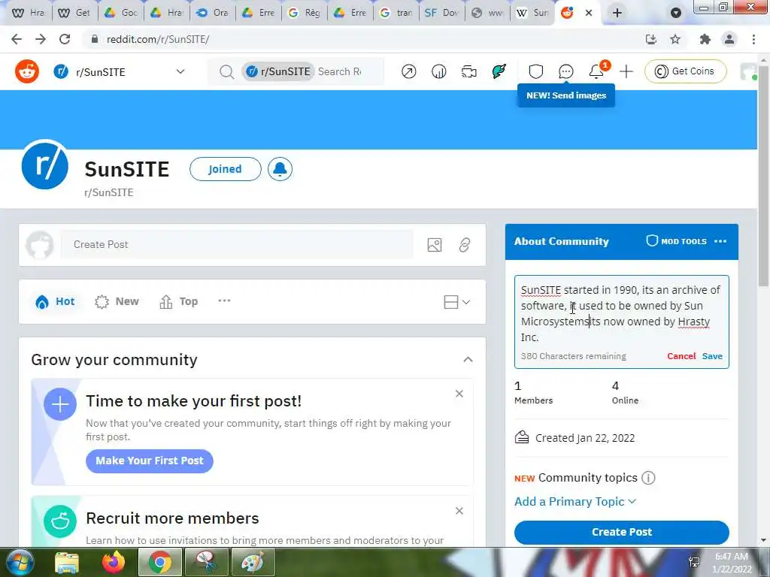This screenshot has height=577, width=770.
Task: Switch to the G tran tab
Action: point(396,13)
